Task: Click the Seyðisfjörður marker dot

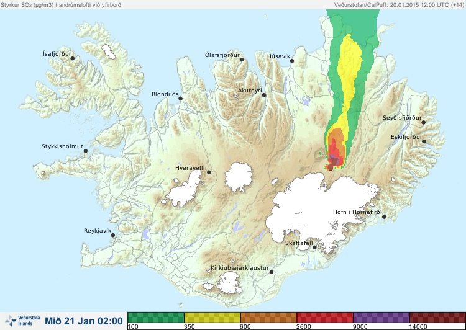Action: pos(424,122)
